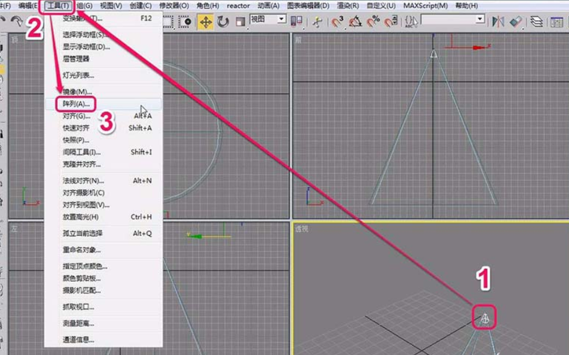The height and width of the screenshot is (355, 569).
Task: Toggle the Percent Snap button
Action: point(373,22)
